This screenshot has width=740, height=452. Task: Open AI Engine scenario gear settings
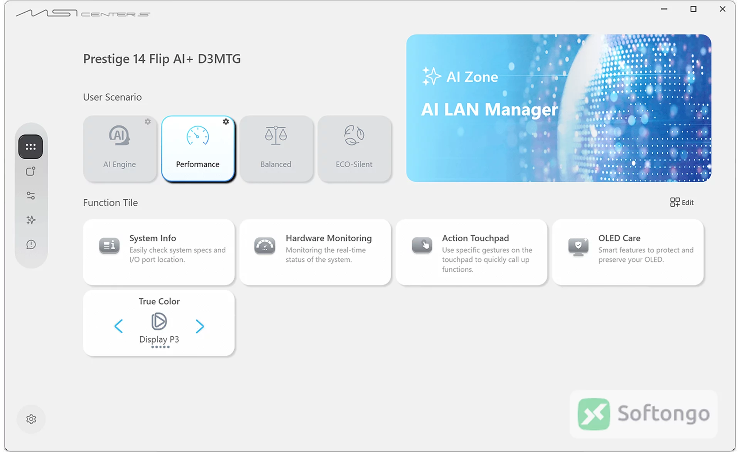(148, 122)
